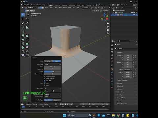The image size is (158, 118).
Task: Choose the Extrude Region tool
Action: (23, 36)
